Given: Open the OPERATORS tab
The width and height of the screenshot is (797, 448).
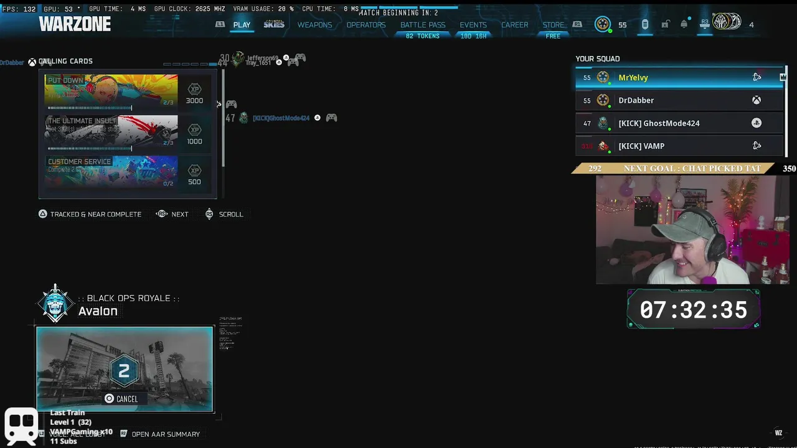Looking at the screenshot, I should click(x=366, y=25).
